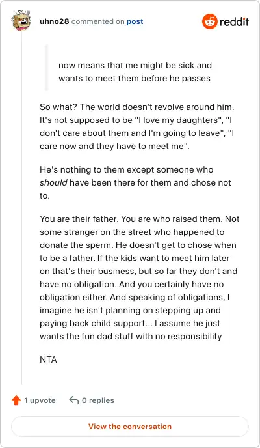Open the blue "post" link
Screen dimensions: 260x448
pos(135,21)
